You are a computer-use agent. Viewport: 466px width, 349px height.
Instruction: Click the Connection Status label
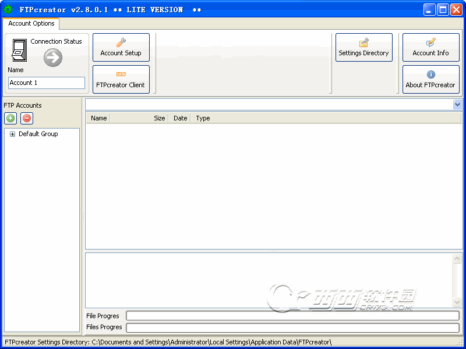pyautogui.click(x=56, y=41)
